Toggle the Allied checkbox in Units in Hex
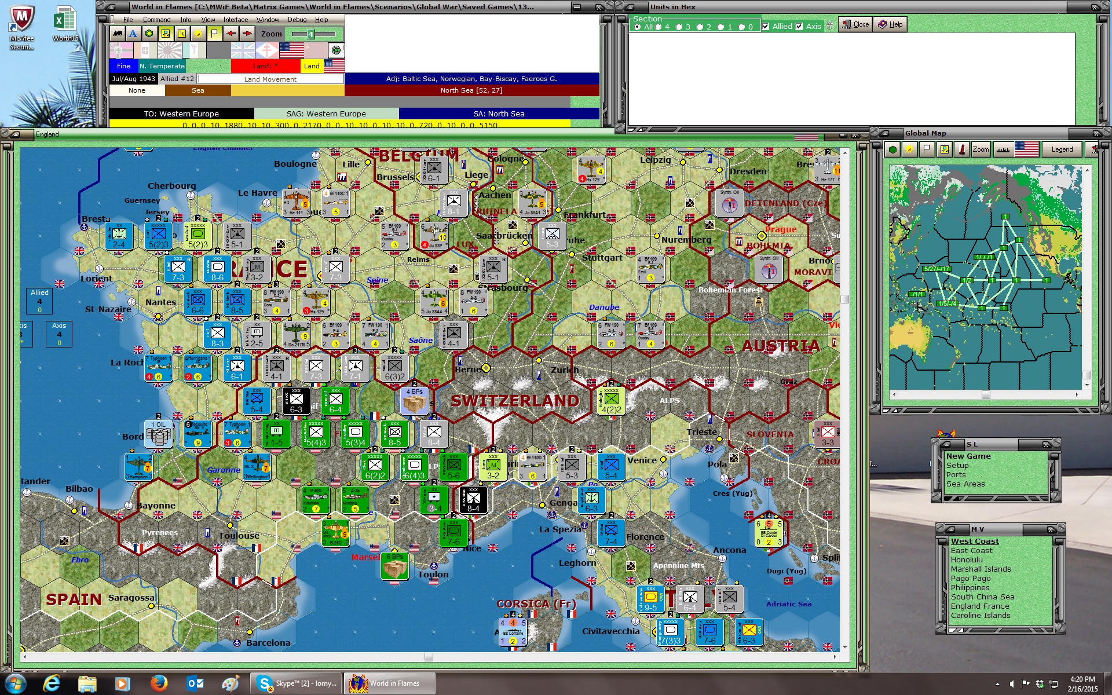This screenshot has height=695, width=1112. point(766,27)
